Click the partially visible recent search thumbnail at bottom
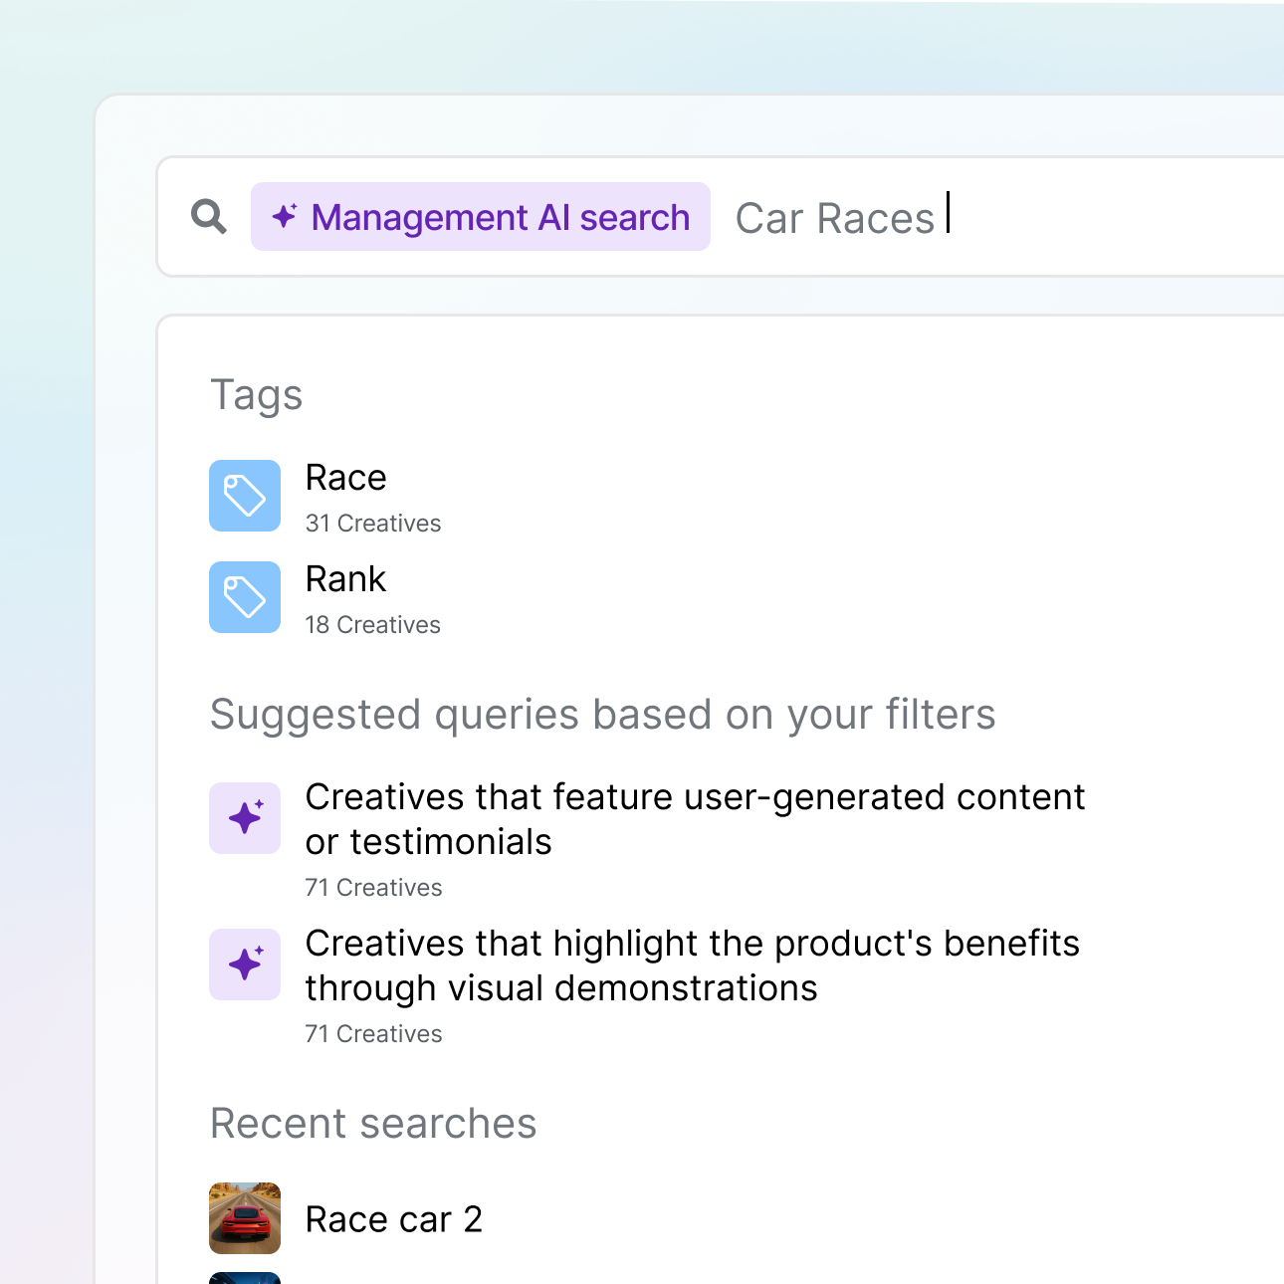Viewport: 1284px width, 1284px height. point(245,1279)
